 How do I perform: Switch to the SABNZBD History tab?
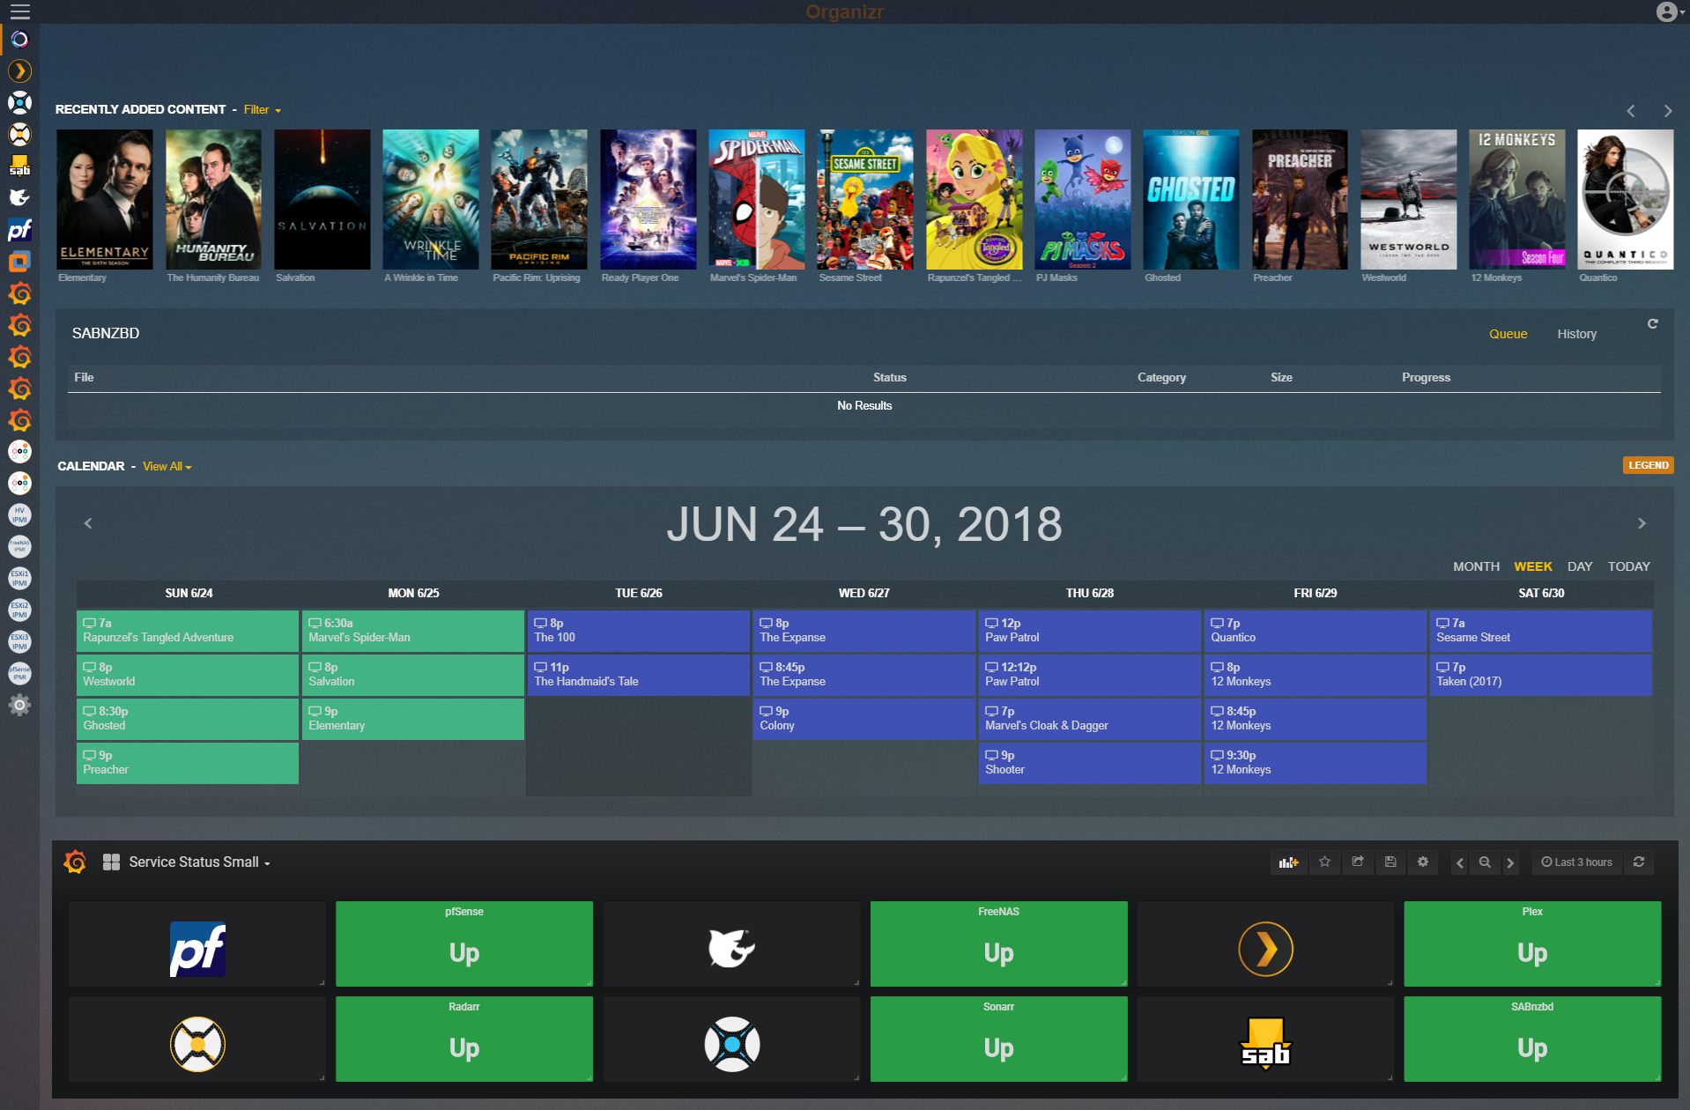pyautogui.click(x=1576, y=334)
